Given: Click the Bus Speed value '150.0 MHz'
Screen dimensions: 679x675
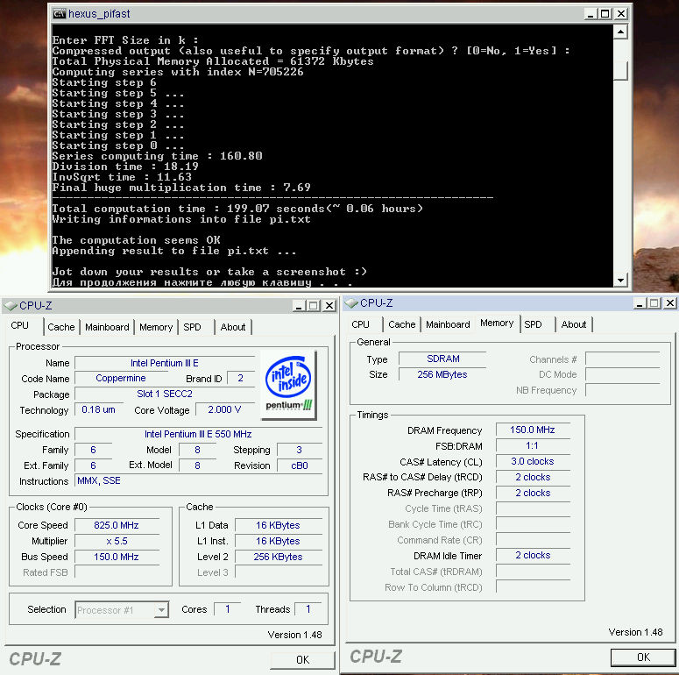Looking at the screenshot, I should click(x=117, y=558).
